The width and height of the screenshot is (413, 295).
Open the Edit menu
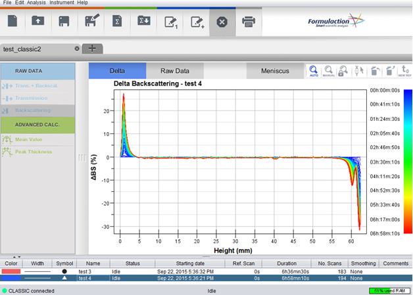(20, 3)
